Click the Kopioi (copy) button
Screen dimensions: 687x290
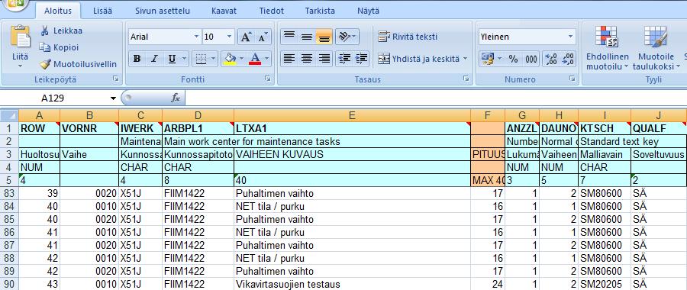59,47
